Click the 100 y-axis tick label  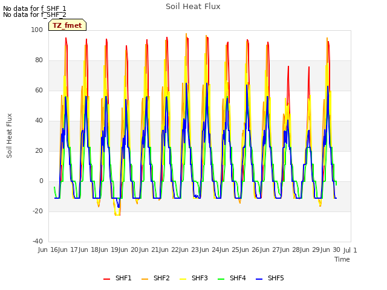(37, 30)
